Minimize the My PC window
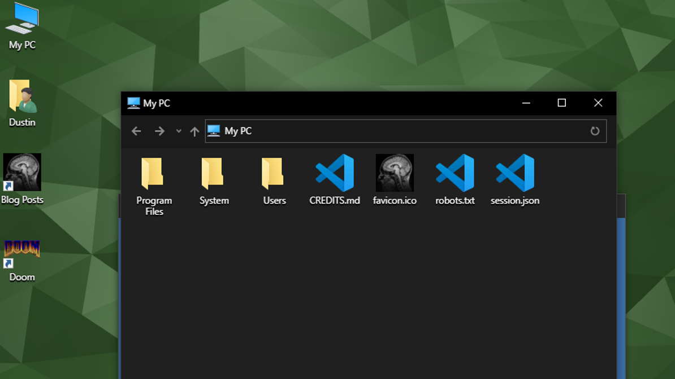 point(526,103)
